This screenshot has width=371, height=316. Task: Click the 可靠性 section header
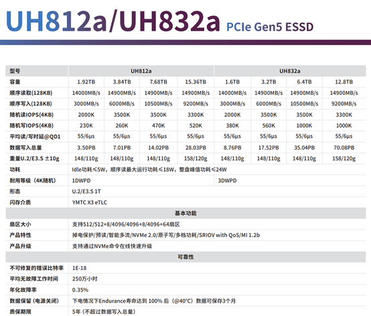pos(185,257)
